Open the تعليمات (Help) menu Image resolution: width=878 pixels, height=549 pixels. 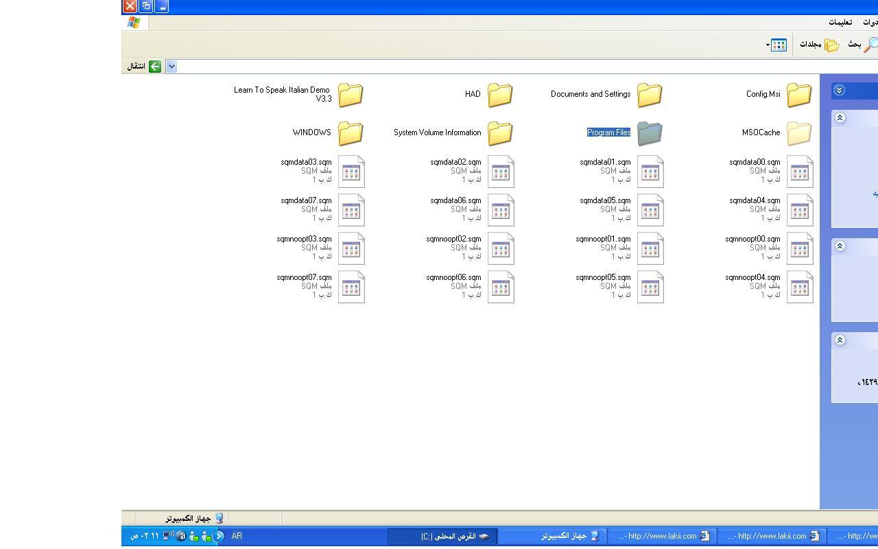840,22
